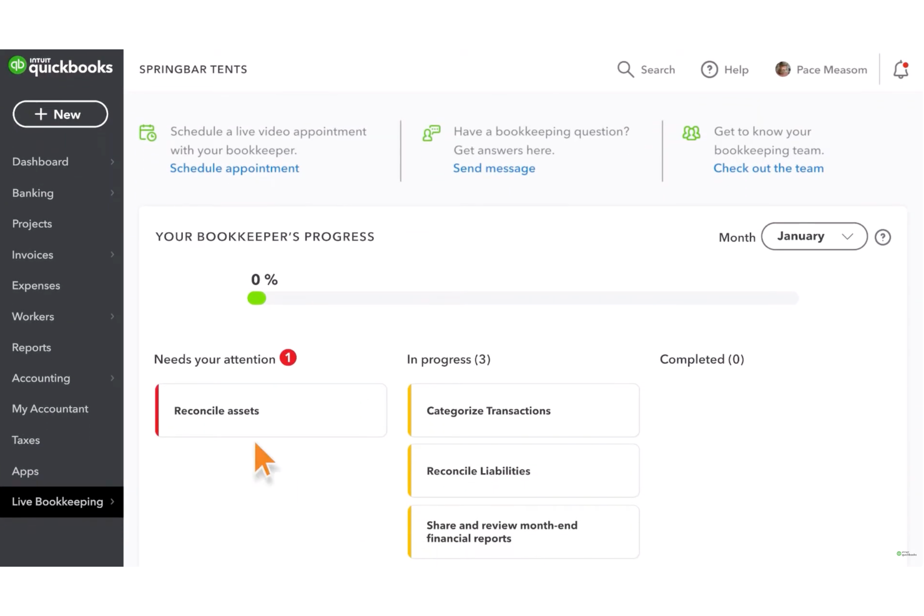Viewport: 924px width, 616px height.
Task: Click the Pace Measom profile avatar
Action: pos(783,69)
